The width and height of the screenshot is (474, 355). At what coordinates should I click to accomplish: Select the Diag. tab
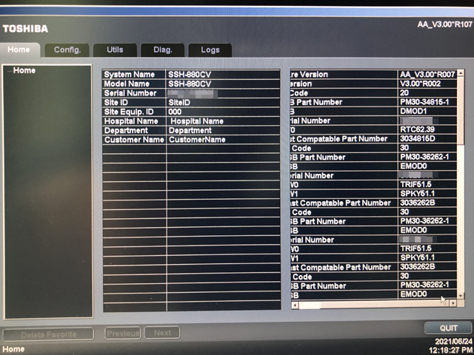[x=163, y=50]
